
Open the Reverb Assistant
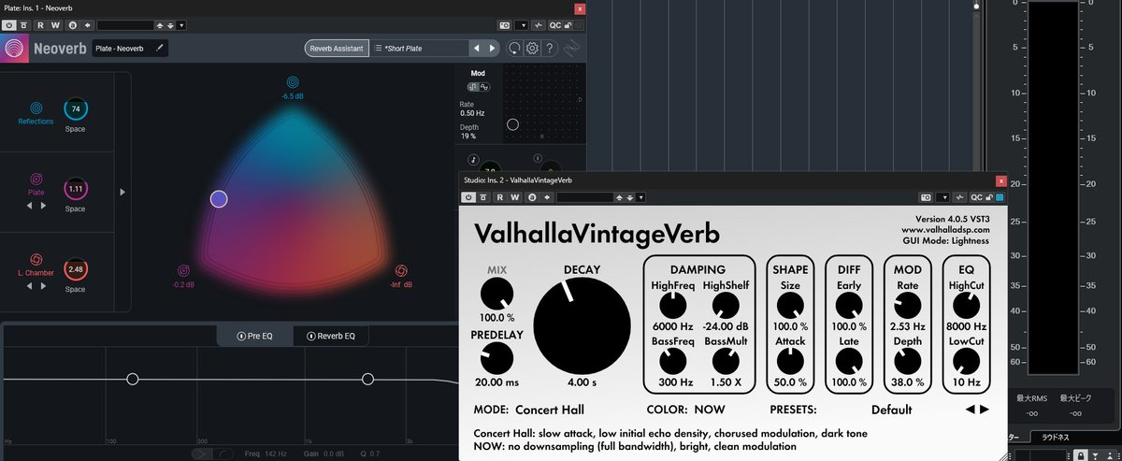337,48
